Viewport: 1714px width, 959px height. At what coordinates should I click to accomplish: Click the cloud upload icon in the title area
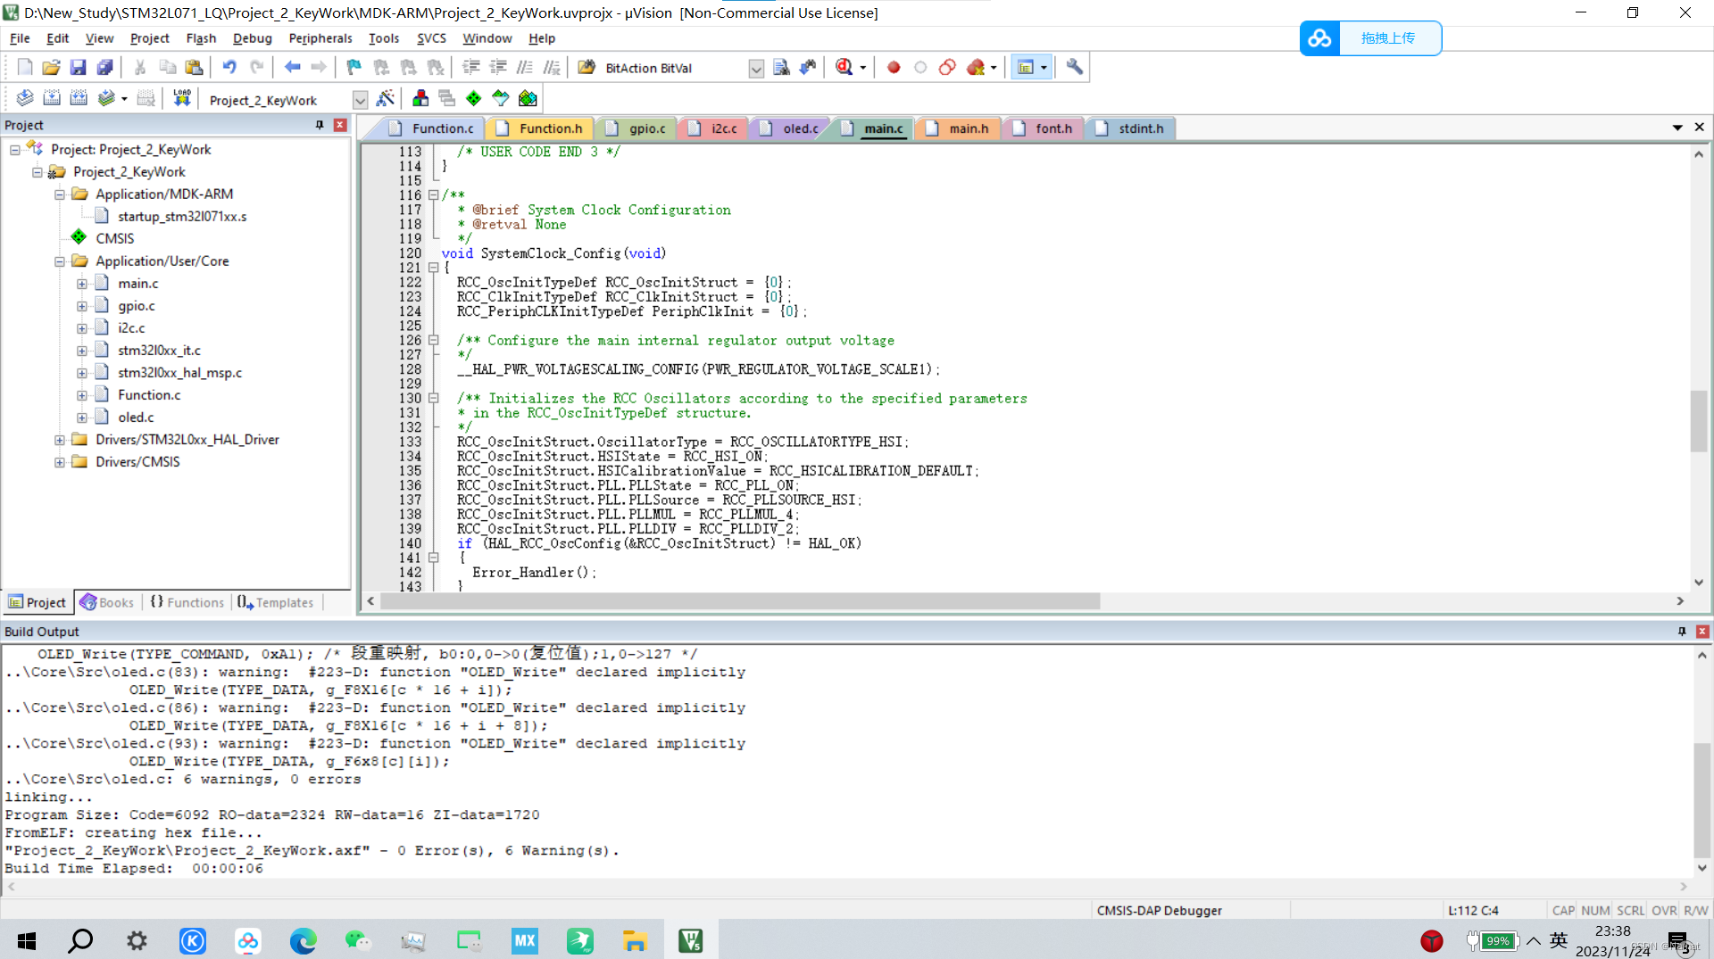1319,38
